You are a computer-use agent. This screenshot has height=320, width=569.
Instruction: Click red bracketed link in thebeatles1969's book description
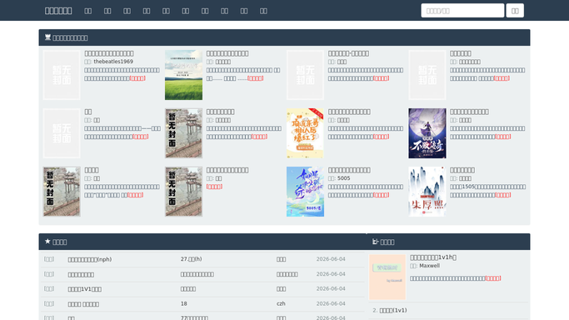pos(137,78)
